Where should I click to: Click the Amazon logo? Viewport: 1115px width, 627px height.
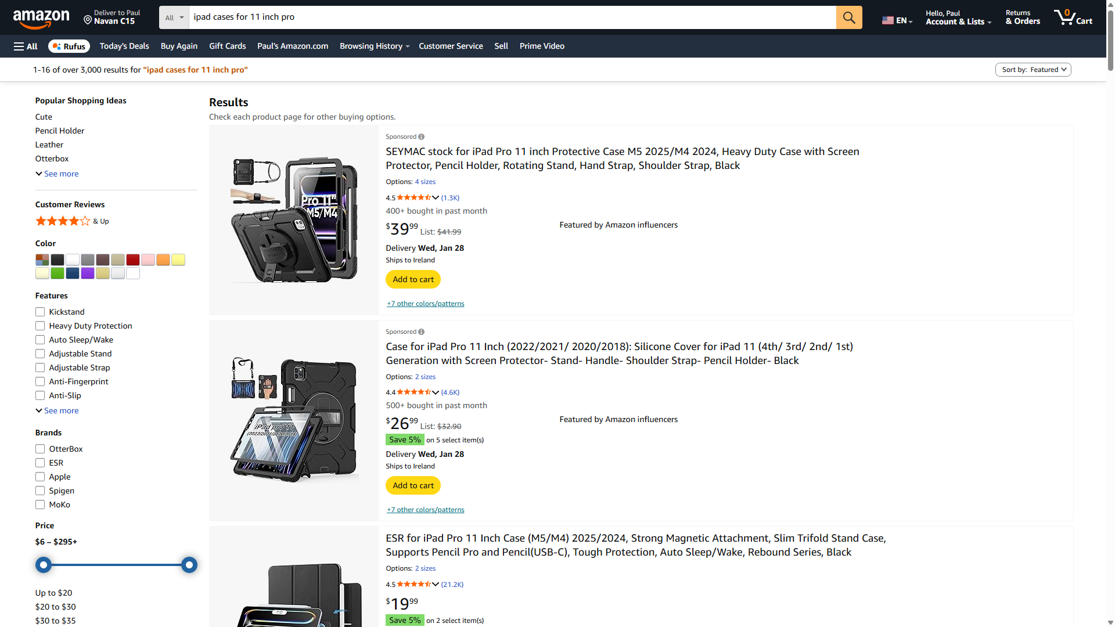click(x=41, y=19)
